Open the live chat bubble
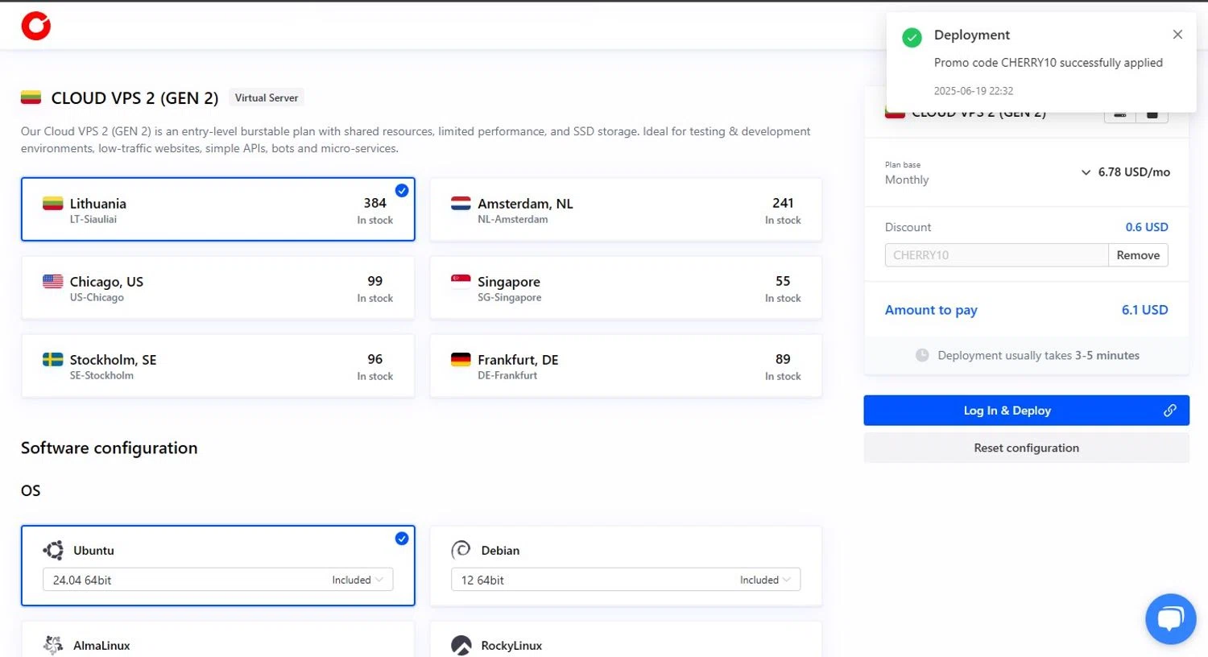This screenshot has width=1208, height=657. click(1170, 618)
